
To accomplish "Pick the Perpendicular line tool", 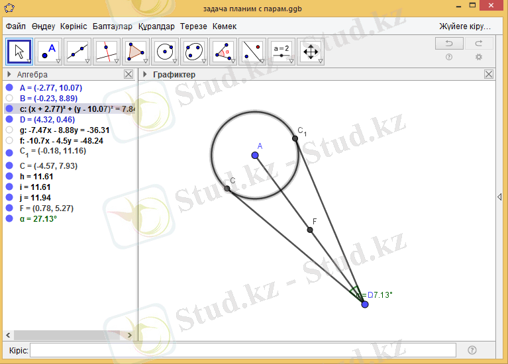I will coord(107,50).
